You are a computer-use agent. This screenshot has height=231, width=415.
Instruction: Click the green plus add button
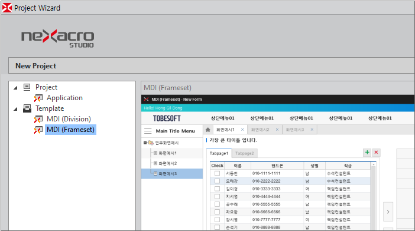(x=367, y=152)
